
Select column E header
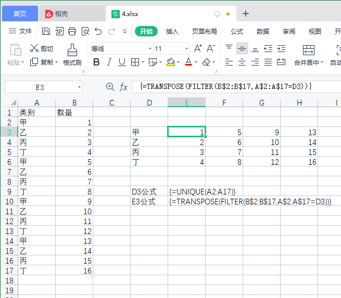click(186, 102)
